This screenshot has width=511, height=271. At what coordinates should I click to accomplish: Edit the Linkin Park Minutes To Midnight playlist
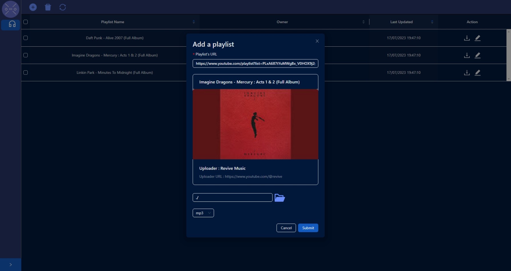click(x=478, y=73)
